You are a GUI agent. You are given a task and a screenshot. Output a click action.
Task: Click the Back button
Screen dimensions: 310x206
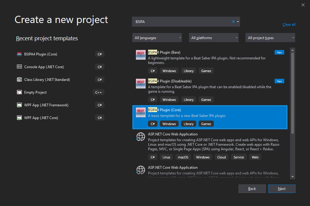click(252, 188)
